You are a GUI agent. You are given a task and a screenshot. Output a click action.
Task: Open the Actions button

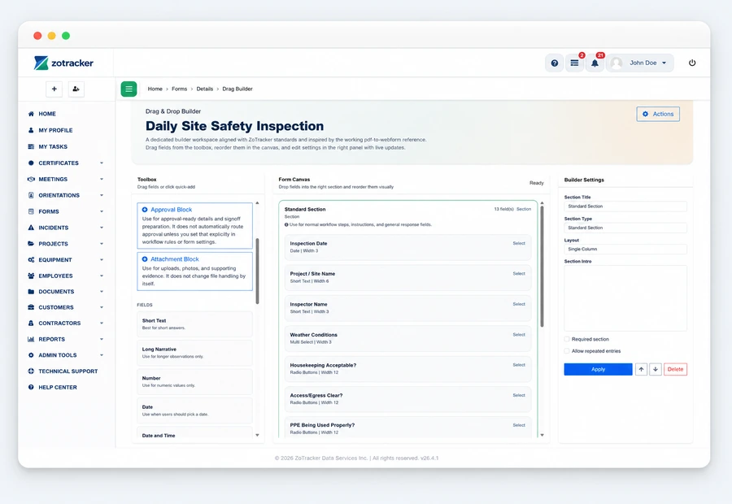pyautogui.click(x=658, y=114)
